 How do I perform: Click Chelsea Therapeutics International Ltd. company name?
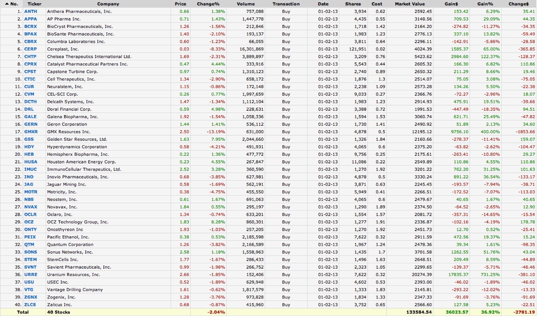click(x=89, y=57)
